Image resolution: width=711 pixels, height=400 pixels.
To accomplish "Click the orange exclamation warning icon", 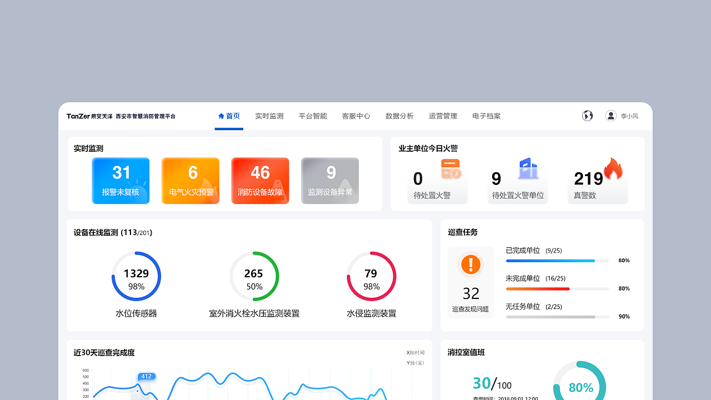I will coord(470,263).
